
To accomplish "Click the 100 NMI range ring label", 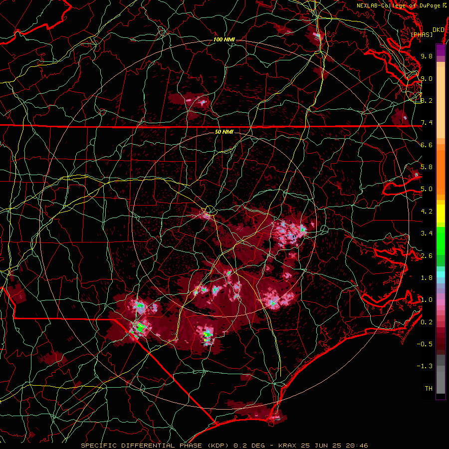I will [x=224, y=39].
